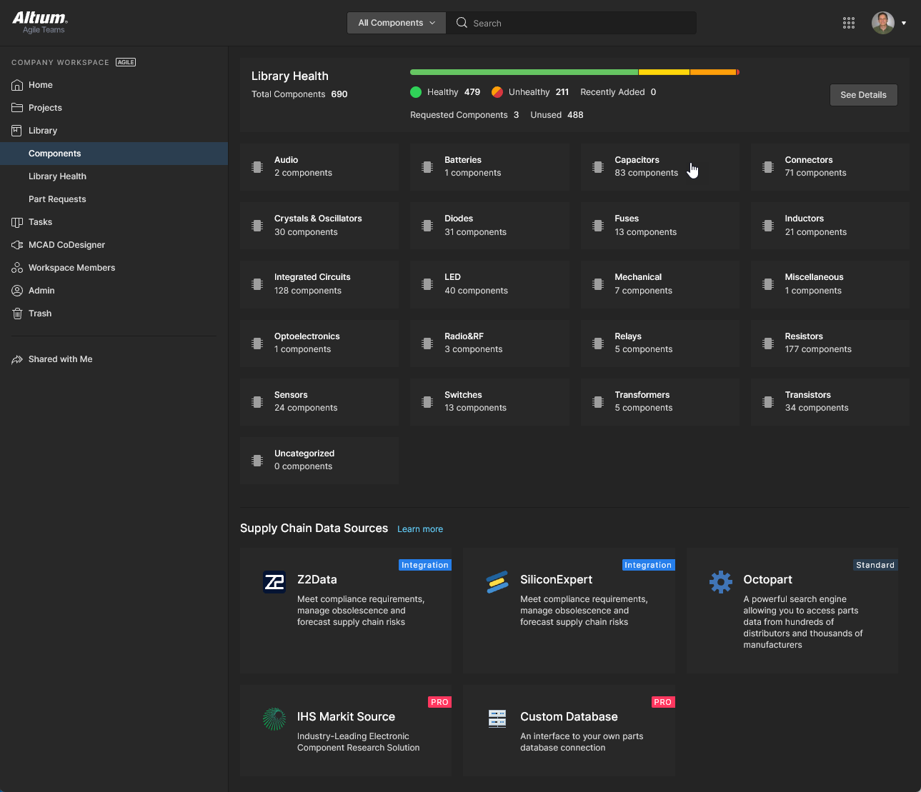Viewport: 921px width, 792px height.
Task: Click the See Details button
Action: point(863,95)
